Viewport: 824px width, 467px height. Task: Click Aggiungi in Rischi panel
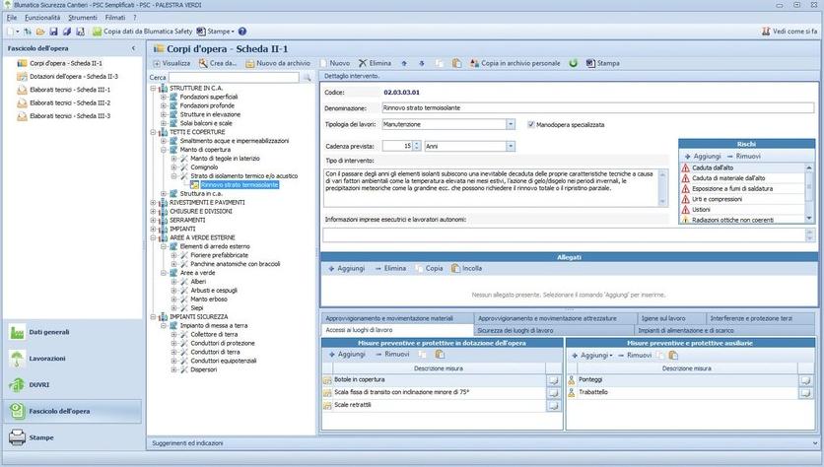point(703,157)
